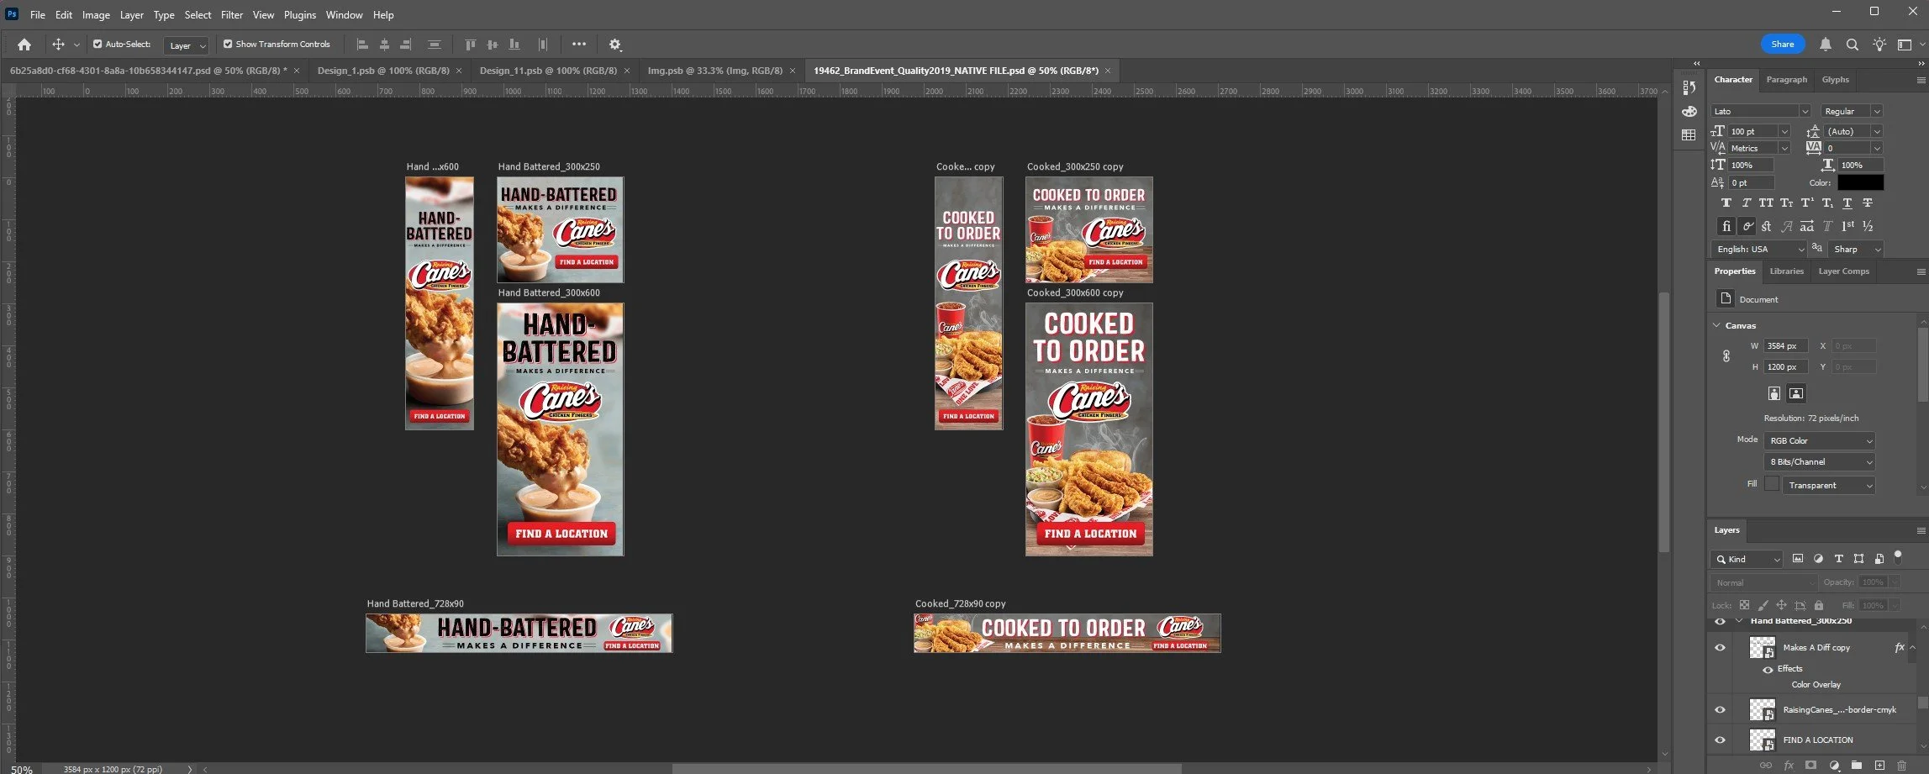The height and width of the screenshot is (774, 1929).
Task: Hide the Hand Battered_300x250 group
Action: click(1720, 622)
